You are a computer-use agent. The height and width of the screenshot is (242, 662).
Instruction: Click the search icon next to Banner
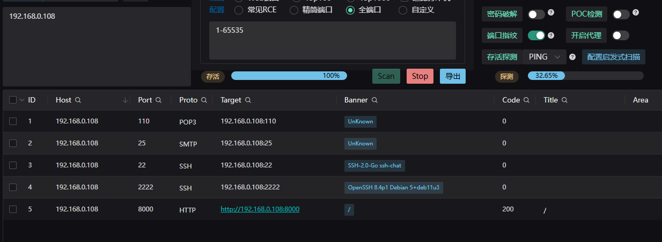[x=374, y=100]
